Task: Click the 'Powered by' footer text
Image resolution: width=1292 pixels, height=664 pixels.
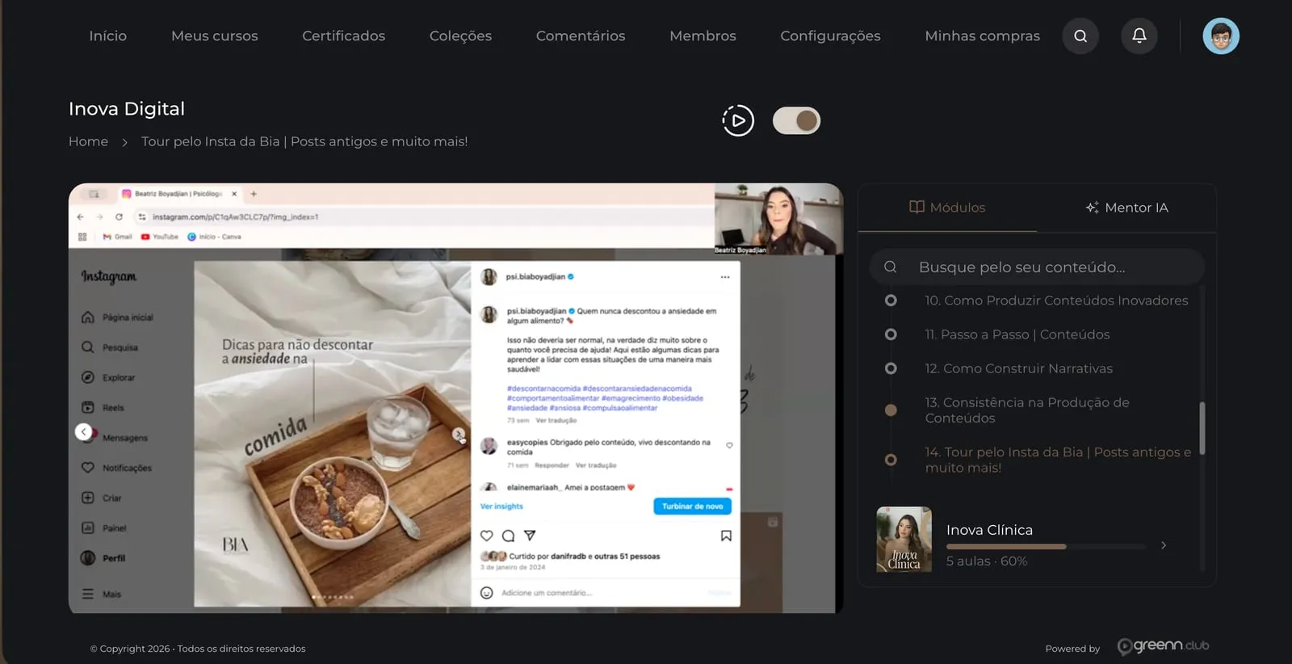Action: pos(1072,649)
